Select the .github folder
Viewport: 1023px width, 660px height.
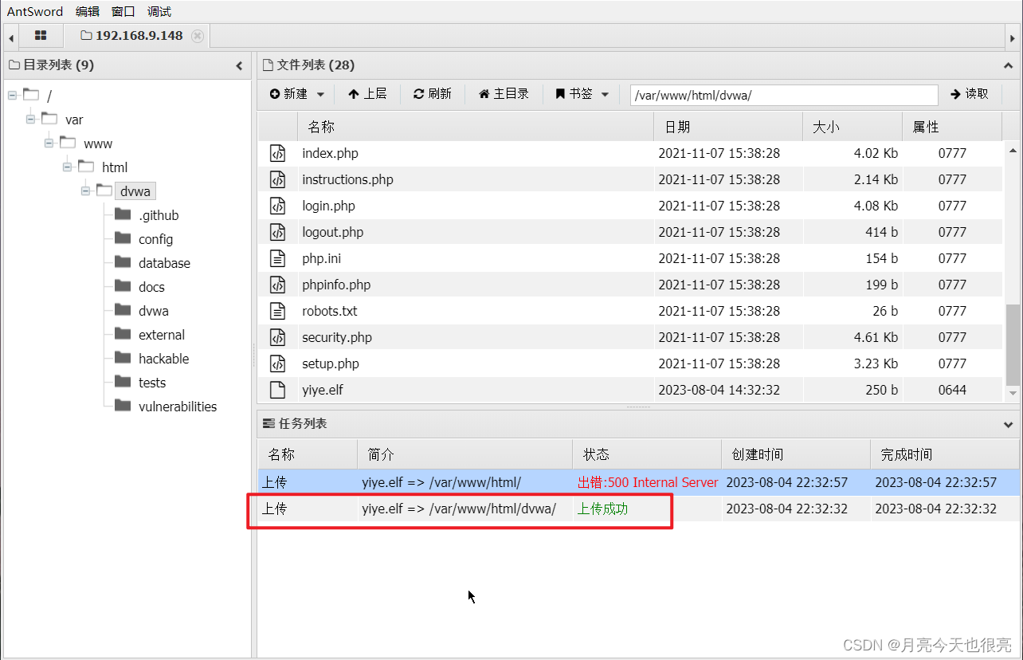click(x=159, y=215)
